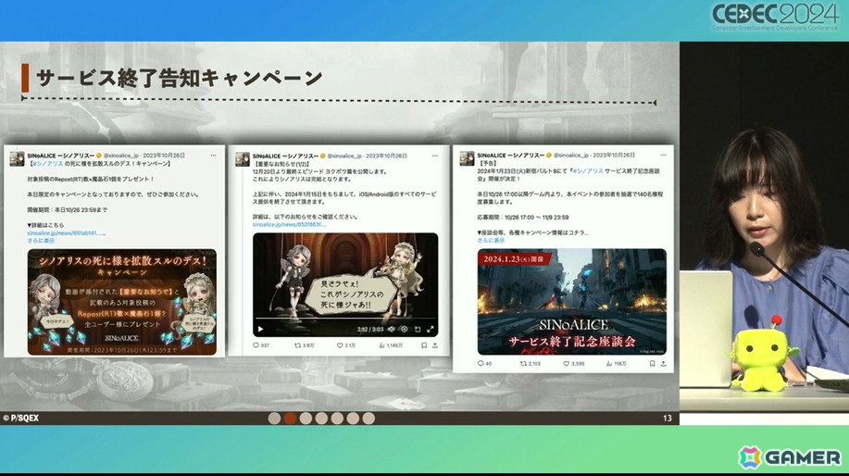Click the CEDEC 2024 logo
This screenshot has width=849, height=476.
point(775,17)
